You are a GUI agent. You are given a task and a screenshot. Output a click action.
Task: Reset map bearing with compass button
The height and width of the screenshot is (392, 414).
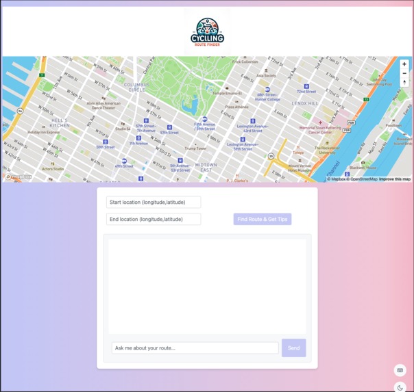click(404, 82)
